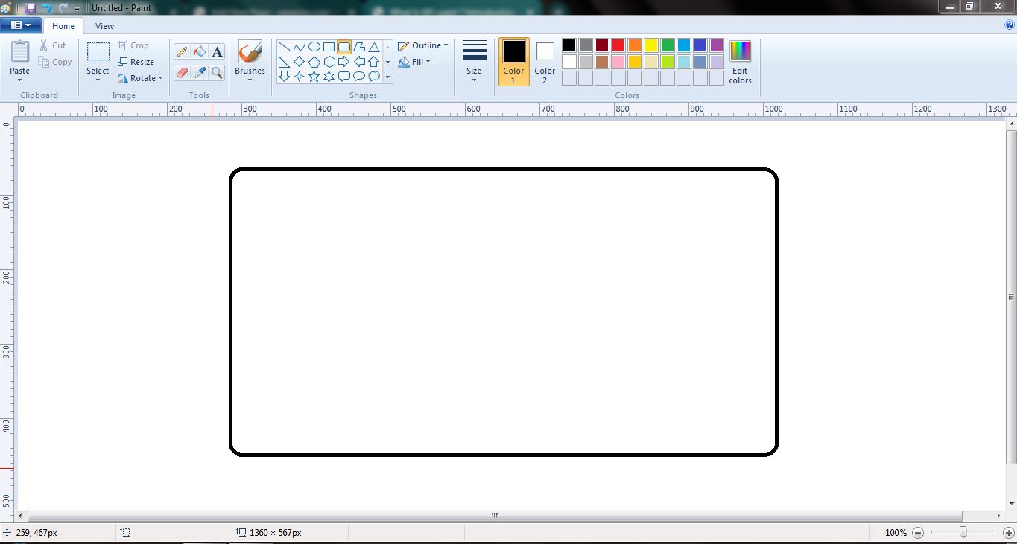The height and width of the screenshot is (544, 1017).
Task: Select the Magnifier tool
Action: (216, 73)
